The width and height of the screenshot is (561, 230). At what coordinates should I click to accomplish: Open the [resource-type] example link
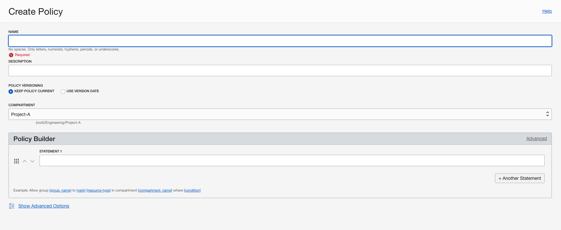pos(98,191)
